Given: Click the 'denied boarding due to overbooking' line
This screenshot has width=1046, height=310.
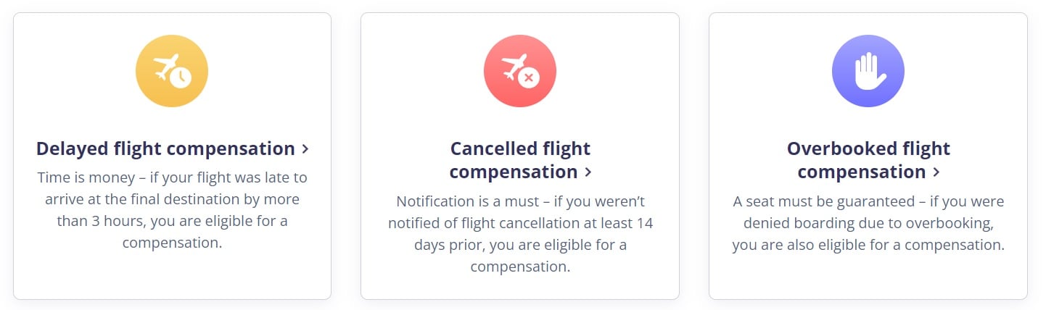Looking at the screenshot, I should [868, 223].
